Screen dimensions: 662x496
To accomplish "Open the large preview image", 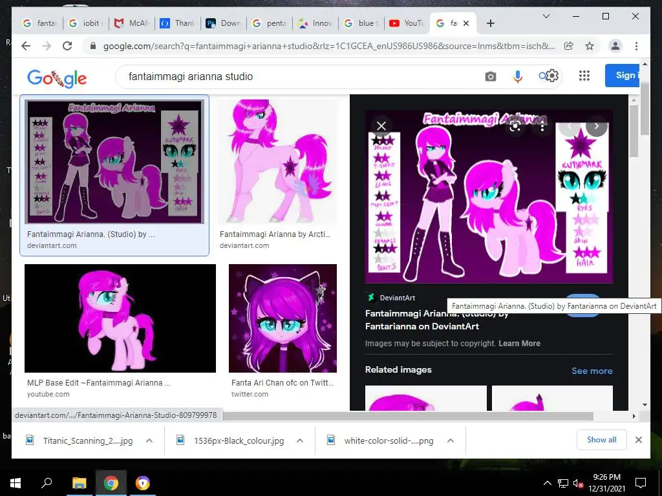I will 489,196.
